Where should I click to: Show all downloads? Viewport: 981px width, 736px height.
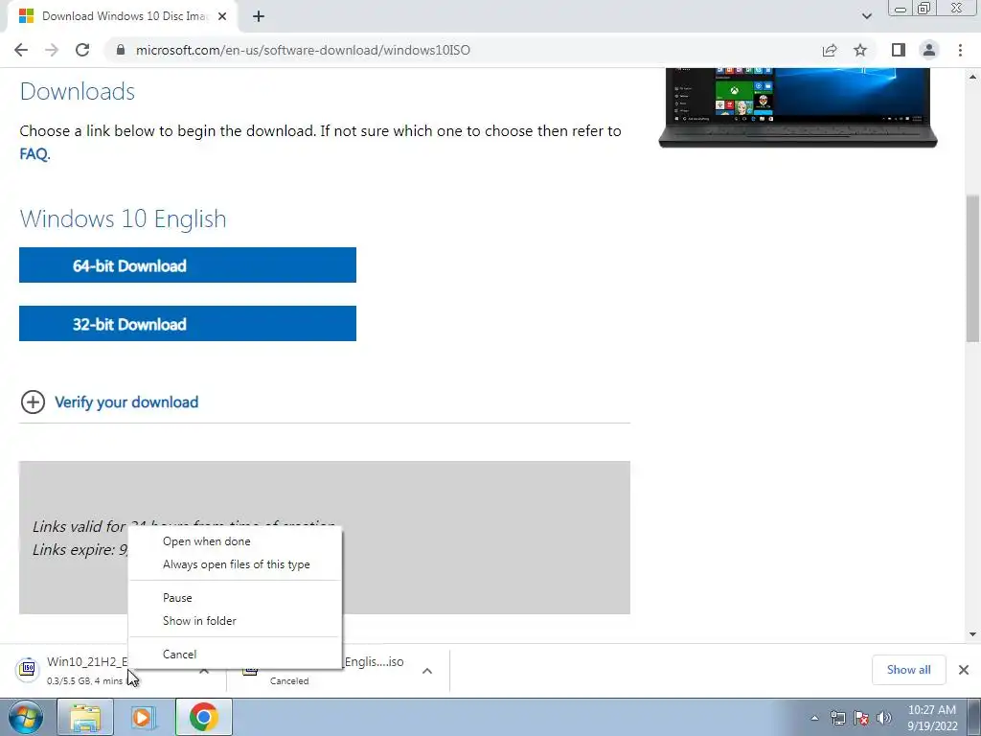(x=908, y=670)
